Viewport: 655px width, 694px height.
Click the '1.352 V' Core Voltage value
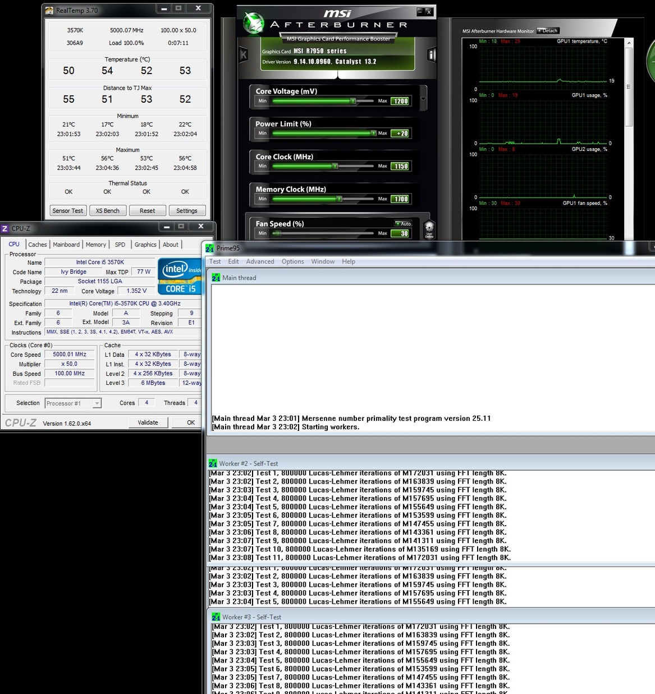point(136,291)
